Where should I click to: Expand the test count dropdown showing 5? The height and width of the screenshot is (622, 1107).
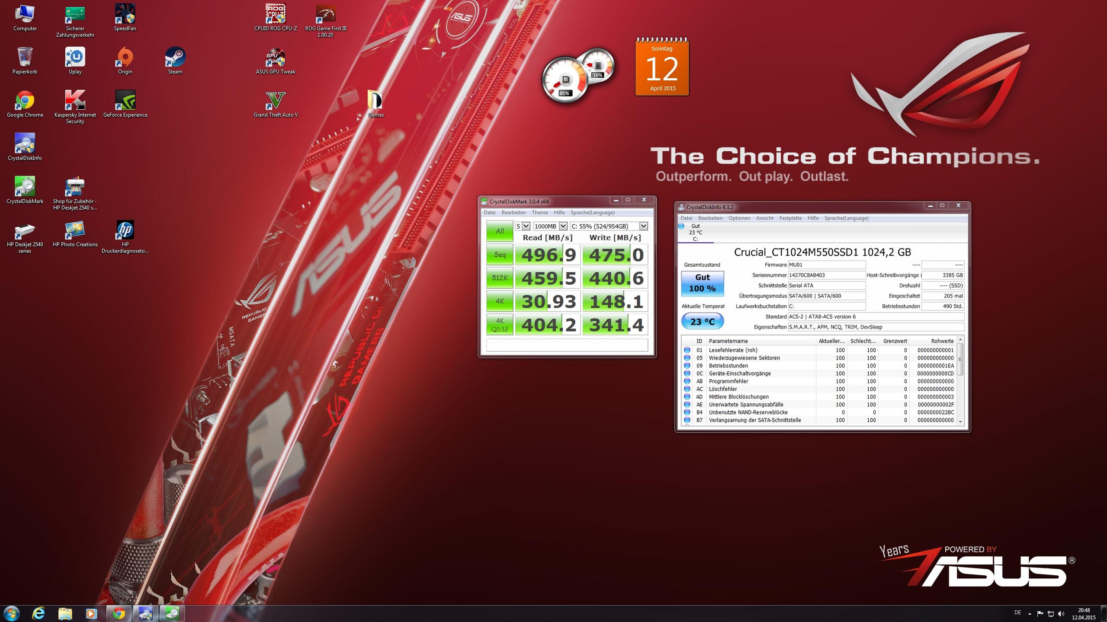coord(526,226)
